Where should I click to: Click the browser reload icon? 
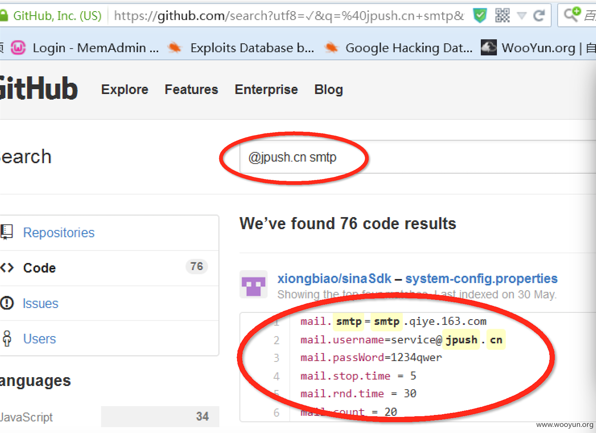pos(539,16)
